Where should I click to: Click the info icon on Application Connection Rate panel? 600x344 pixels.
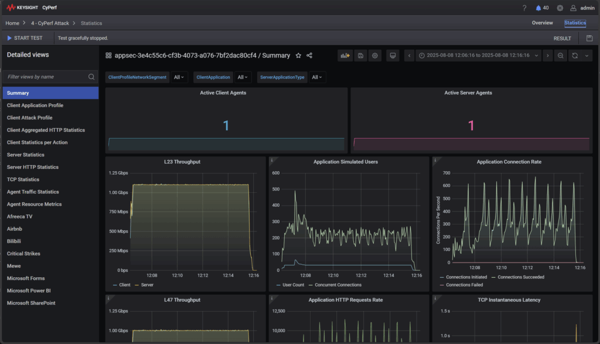coord(435,160)
